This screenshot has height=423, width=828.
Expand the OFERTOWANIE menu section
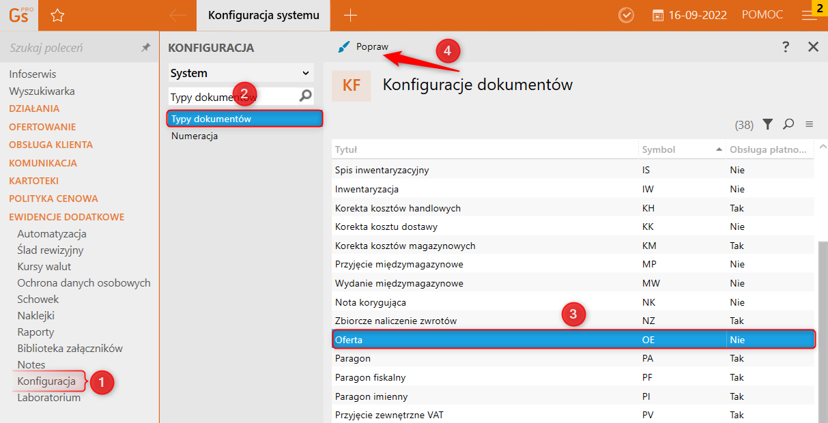pos(42,127)
